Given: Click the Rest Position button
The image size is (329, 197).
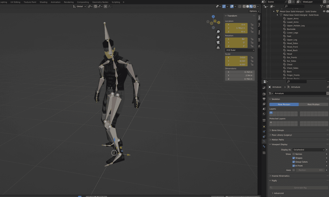Looking at the screenshot, I should point(313,104).
